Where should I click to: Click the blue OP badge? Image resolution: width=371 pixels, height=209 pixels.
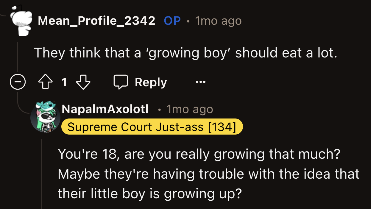[172, 21]
